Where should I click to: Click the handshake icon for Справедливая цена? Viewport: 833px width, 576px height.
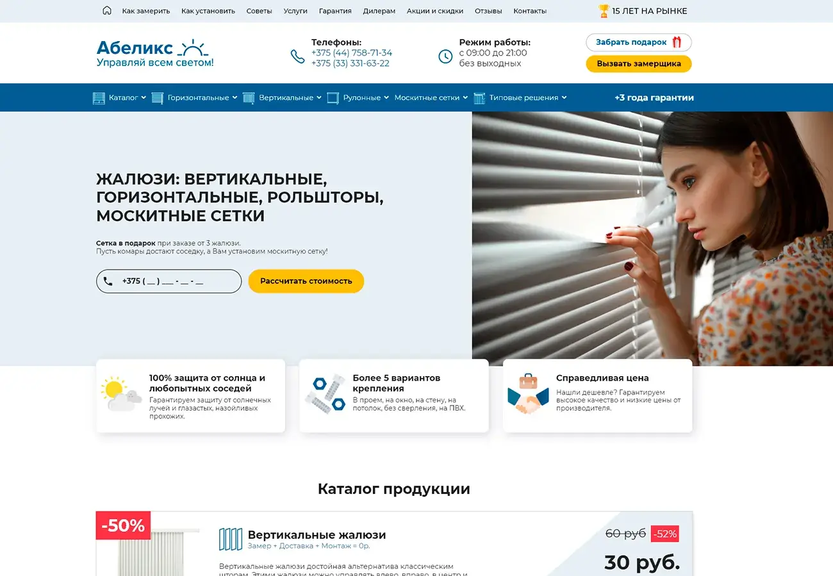pyautogui.click(x=528, y=393)
